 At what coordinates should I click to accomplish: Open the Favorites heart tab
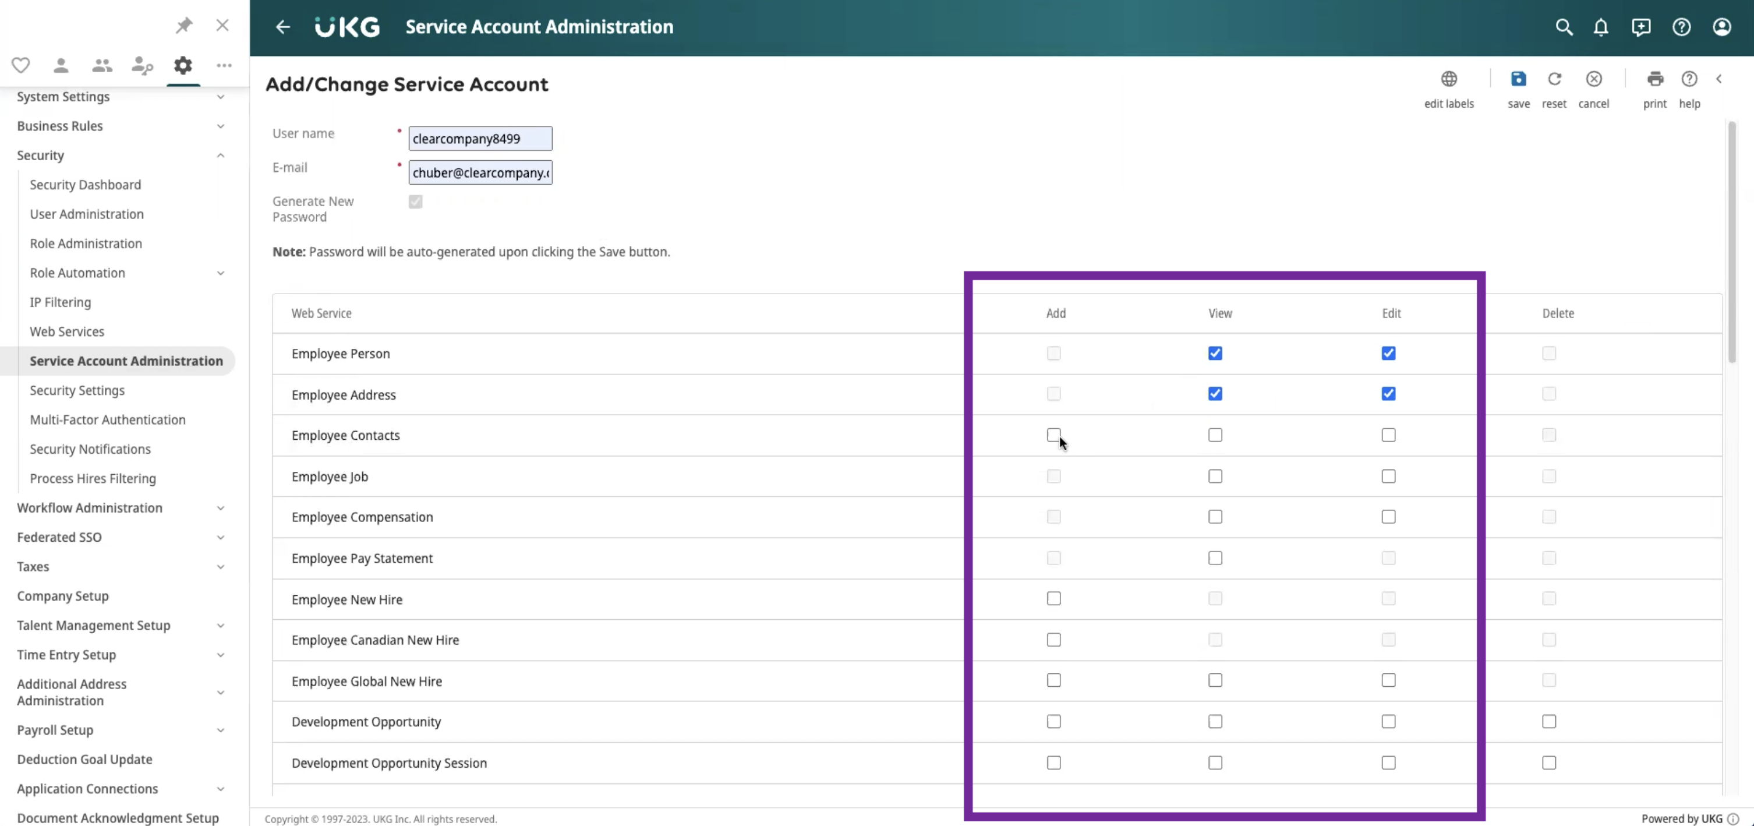click(x=20, y=65)
